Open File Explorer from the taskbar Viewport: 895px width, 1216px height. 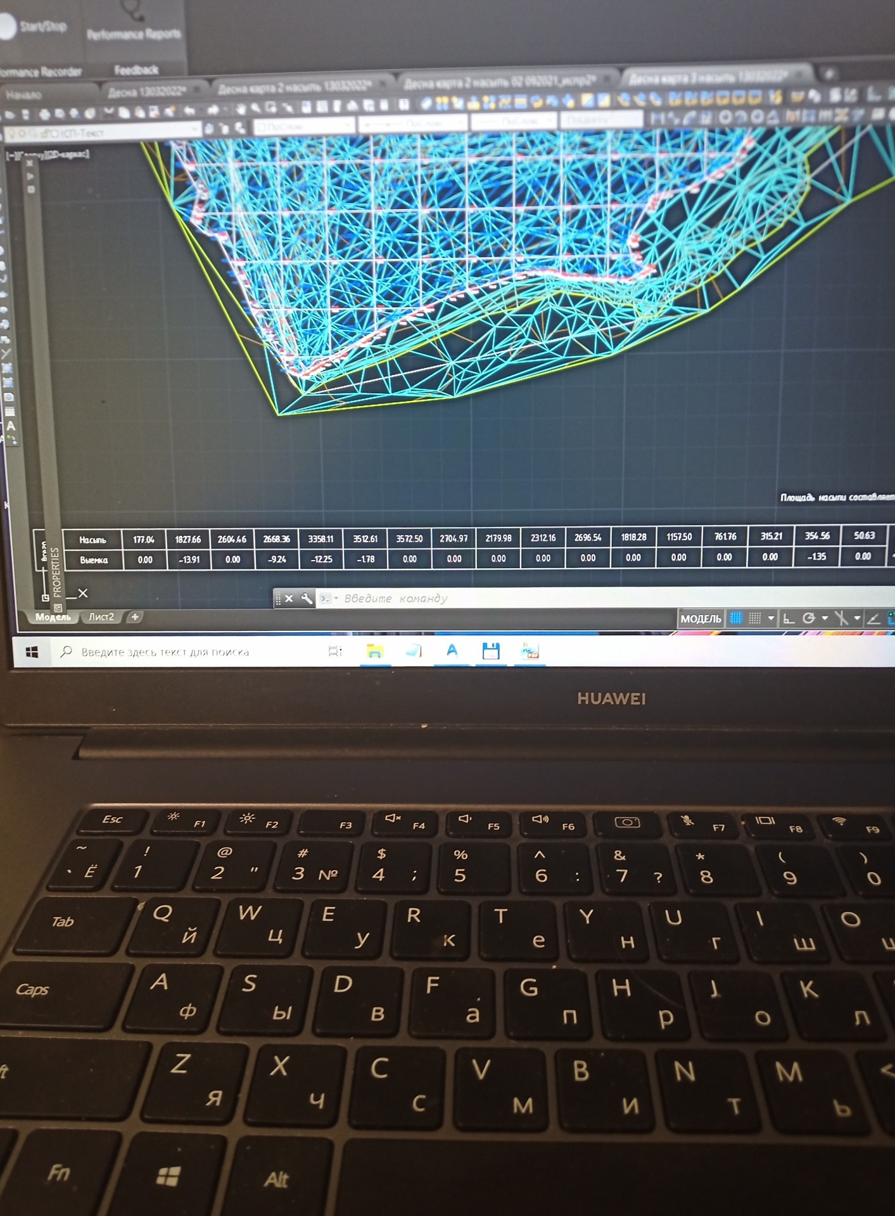click(375, 651)
